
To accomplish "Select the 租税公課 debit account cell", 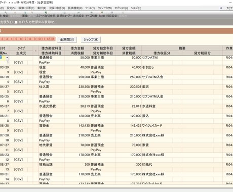I will (51, 165).
